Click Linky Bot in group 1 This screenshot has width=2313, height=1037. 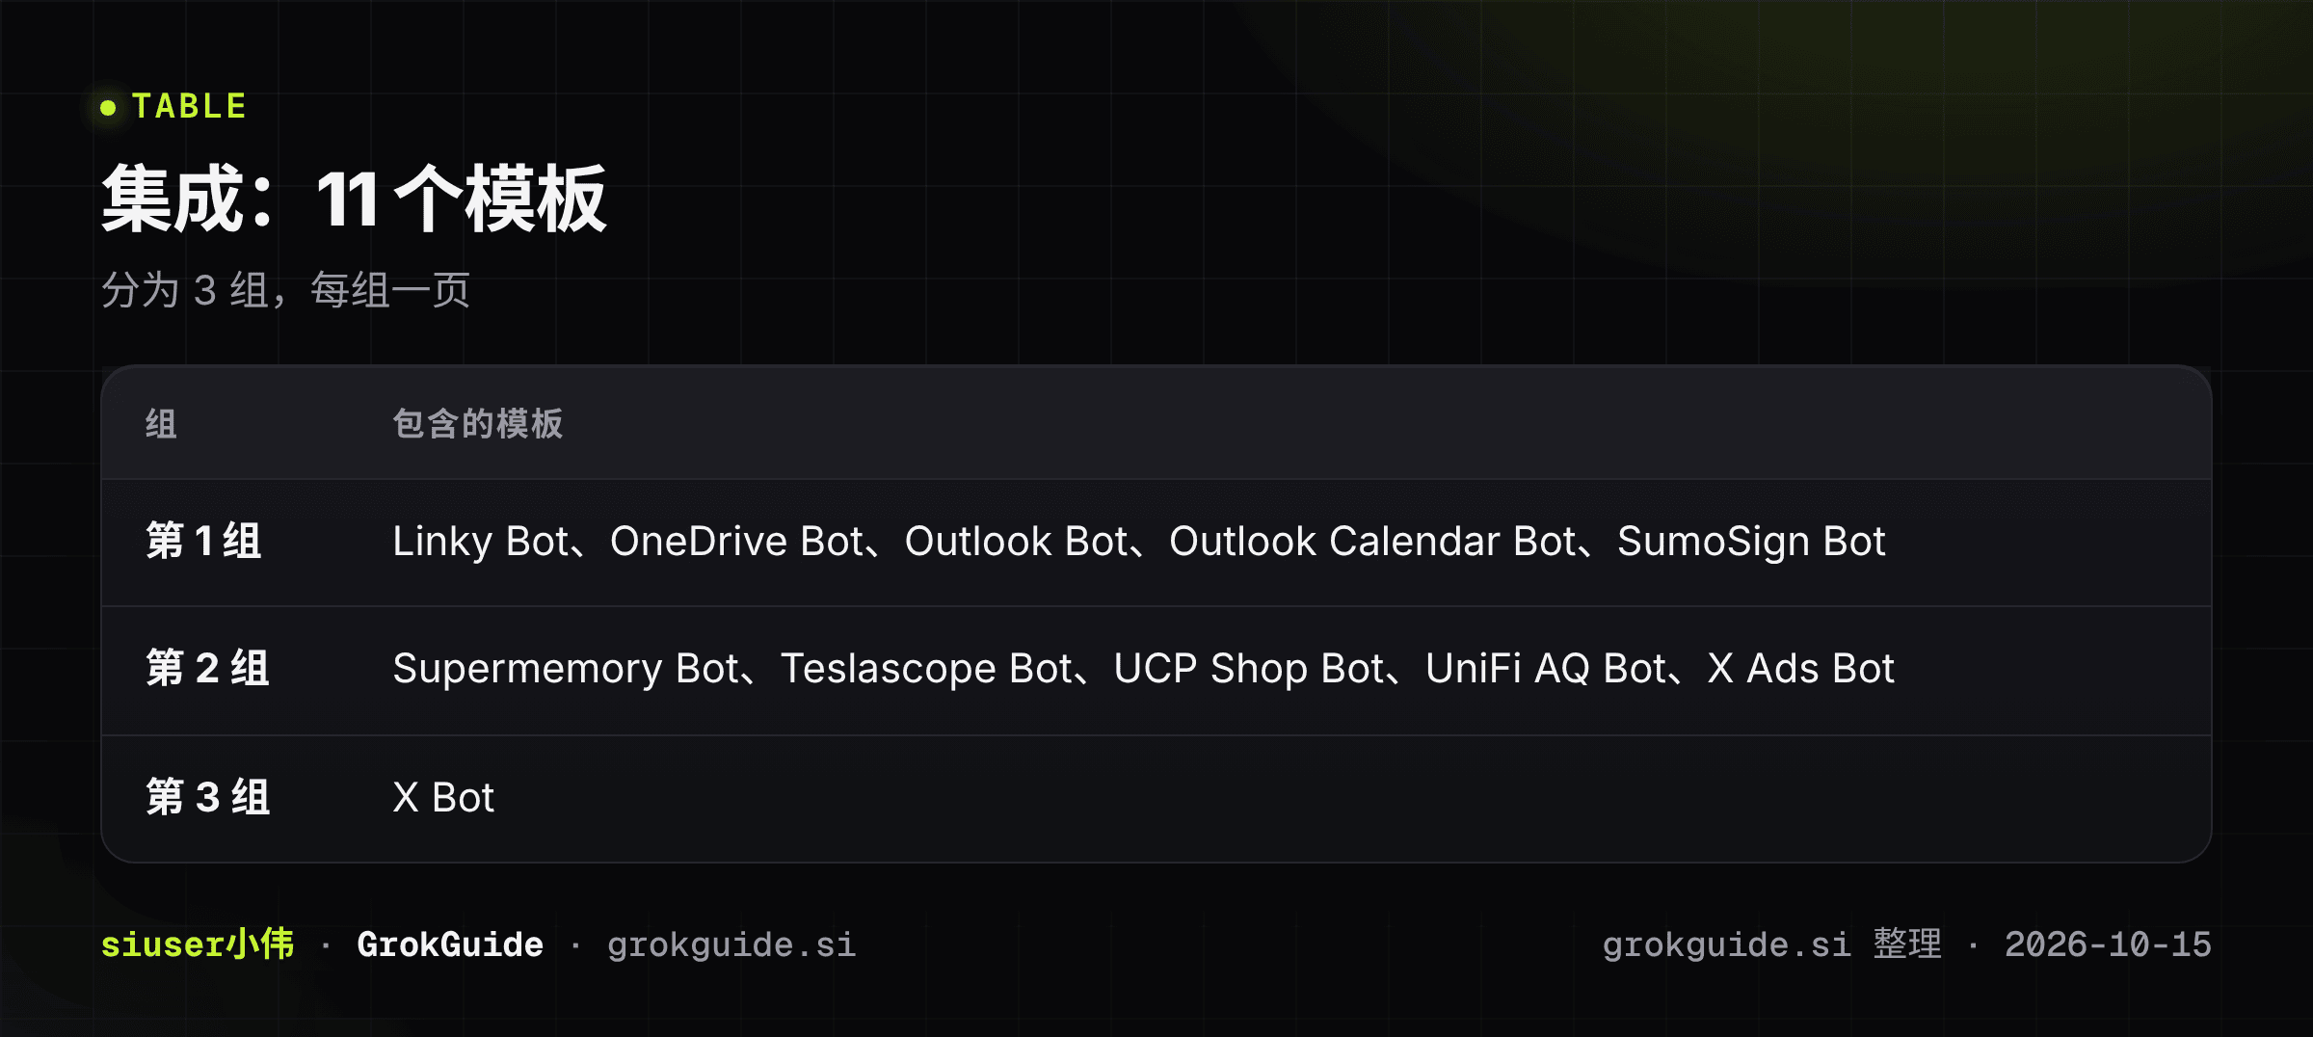[480, 542]
